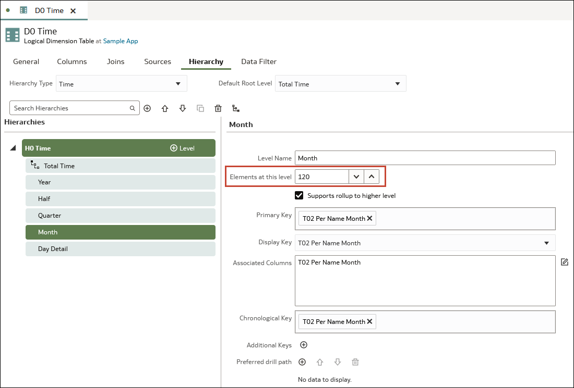Add a preferred drill path
The image size is (574, 388).
pyautogui.click(x=302, y=361)
